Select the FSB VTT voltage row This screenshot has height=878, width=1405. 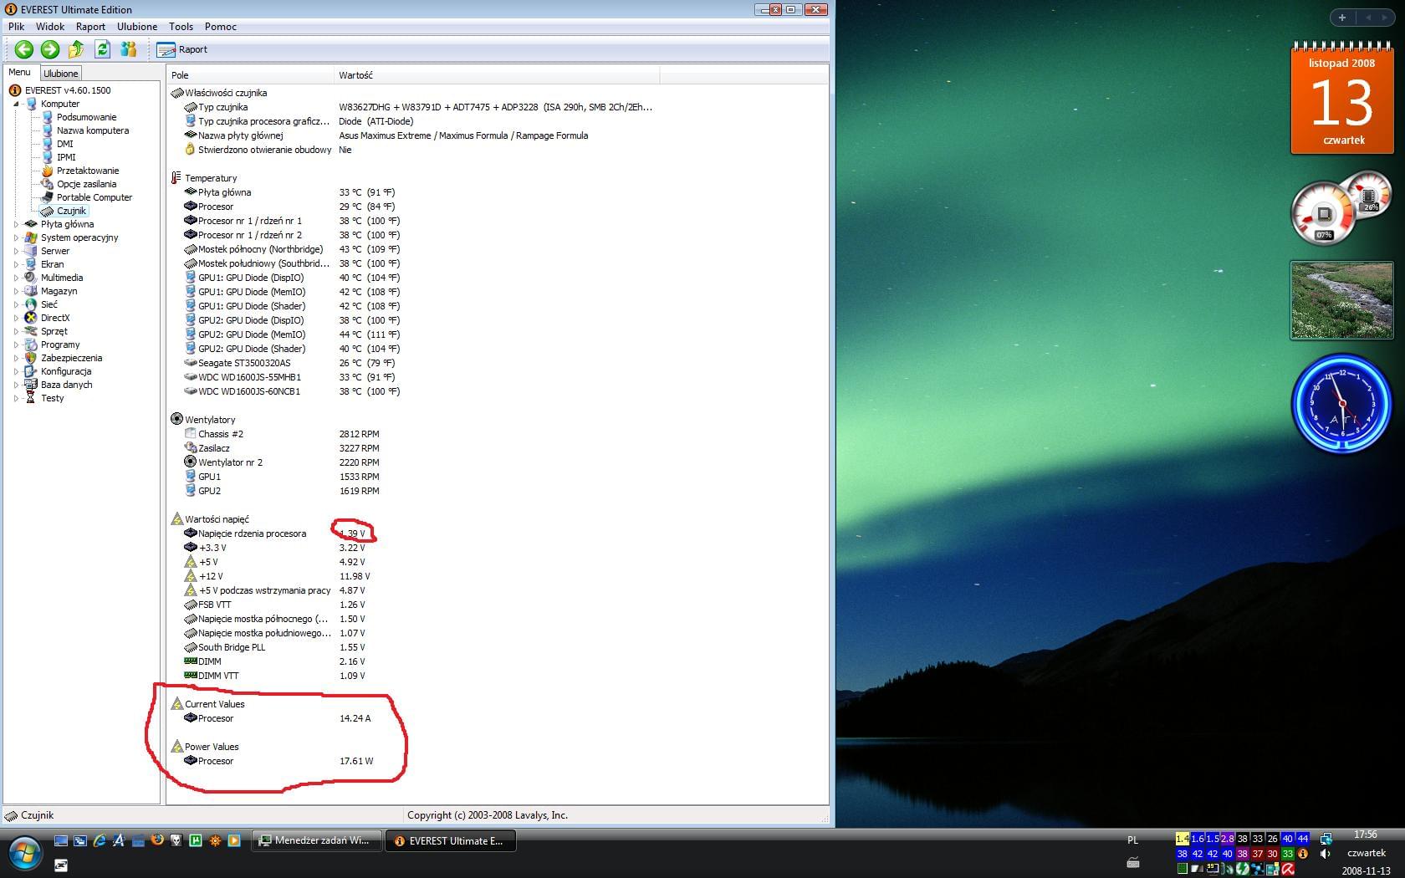pos(274,605)
